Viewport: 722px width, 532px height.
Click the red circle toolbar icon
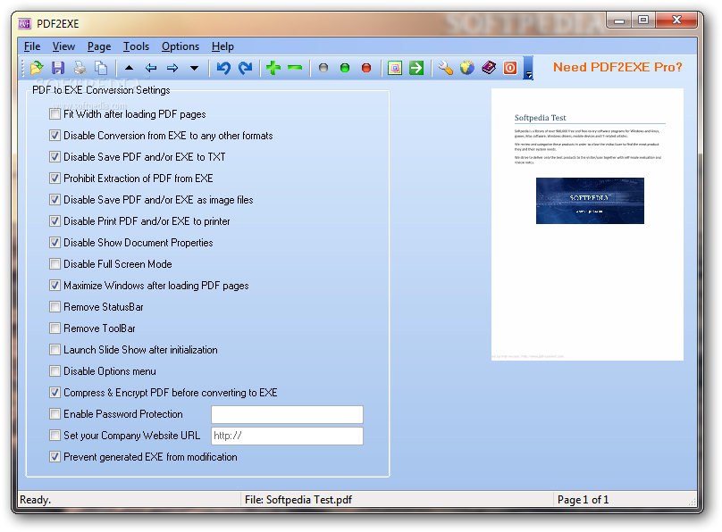coord(366,68)
